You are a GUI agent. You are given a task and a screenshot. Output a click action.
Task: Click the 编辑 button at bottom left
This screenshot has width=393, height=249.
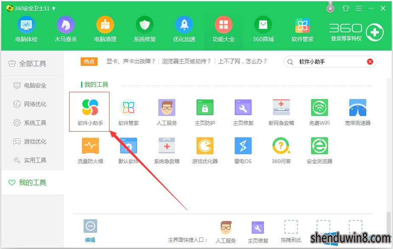(90, 231)
